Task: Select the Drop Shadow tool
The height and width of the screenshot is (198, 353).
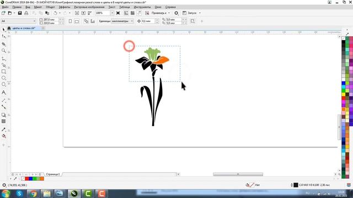Action: (x=4, y=115)
